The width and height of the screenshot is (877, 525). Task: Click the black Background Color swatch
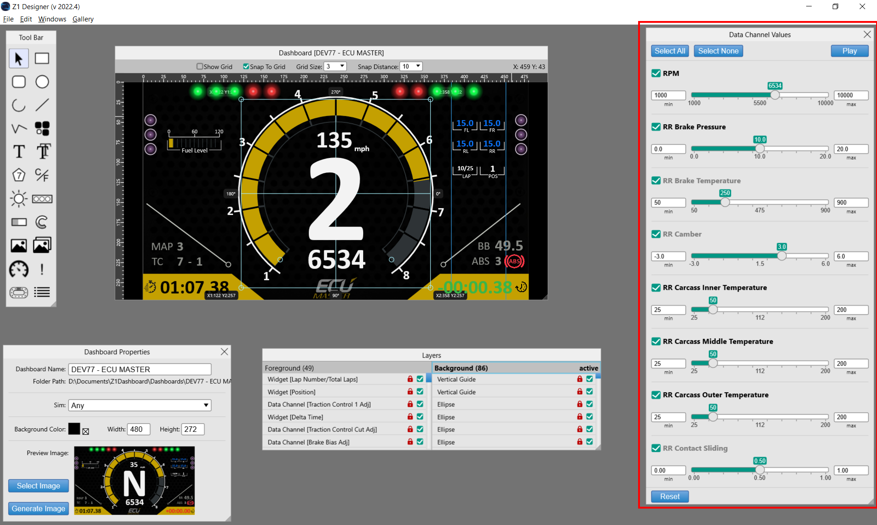74,429
